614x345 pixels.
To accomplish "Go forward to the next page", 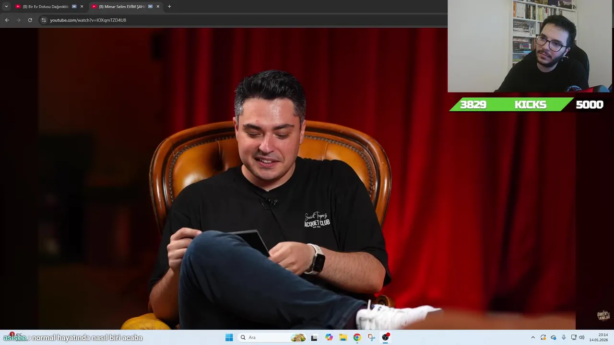I will click(18, 20).
